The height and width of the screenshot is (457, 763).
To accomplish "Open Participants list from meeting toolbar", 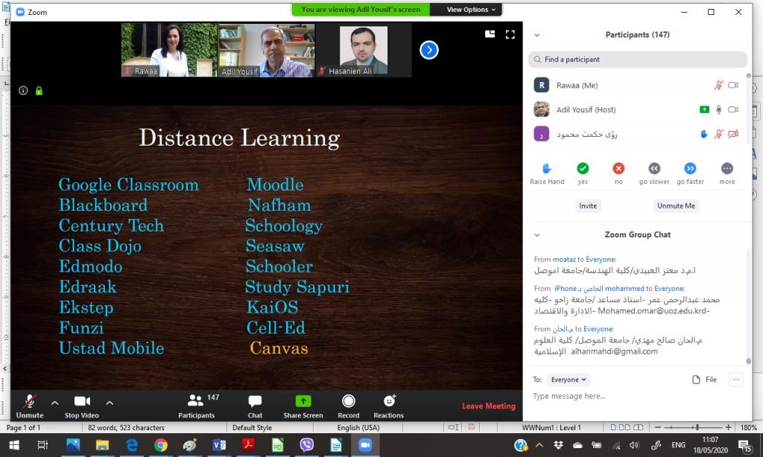I will (197, 402).
